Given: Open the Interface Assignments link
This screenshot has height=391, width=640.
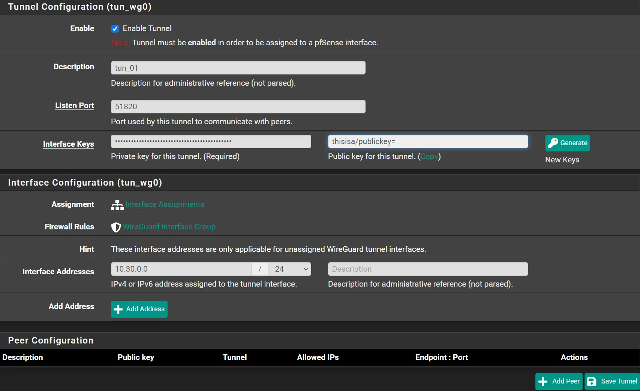Looking at the screenshot, I should [x=165, y=204].
